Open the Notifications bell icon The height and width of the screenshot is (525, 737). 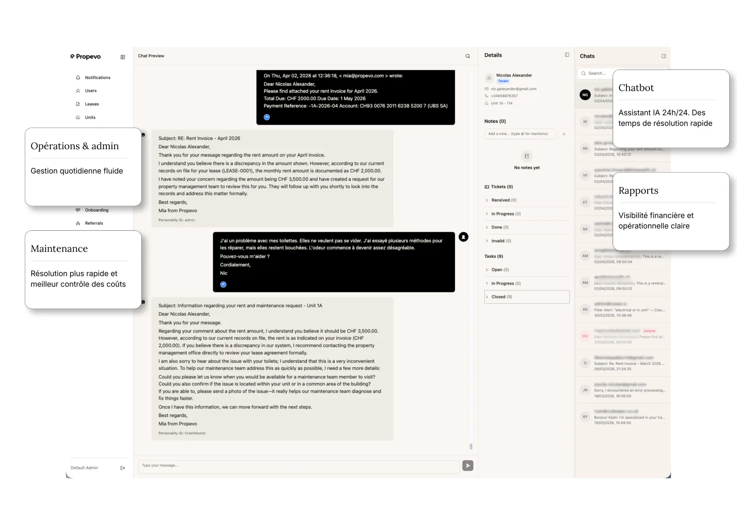[78, 77]
